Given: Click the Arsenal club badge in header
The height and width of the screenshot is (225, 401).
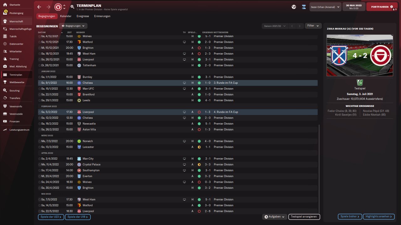Looking at the screenshot, I should tap(58, 7).
